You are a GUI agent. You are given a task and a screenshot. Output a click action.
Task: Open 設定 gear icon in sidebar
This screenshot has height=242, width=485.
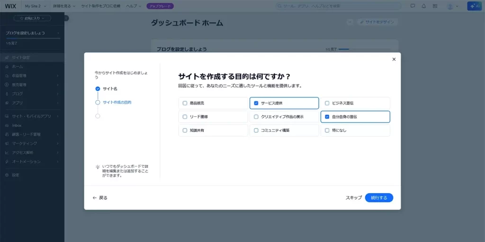[x=7, y=175]
